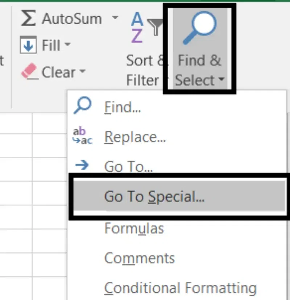Select Go To Special... option

coord(154,196)
